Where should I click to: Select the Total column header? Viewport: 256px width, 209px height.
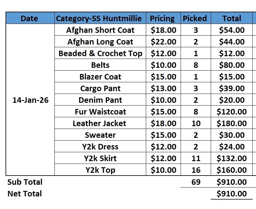tap(232, 18)
